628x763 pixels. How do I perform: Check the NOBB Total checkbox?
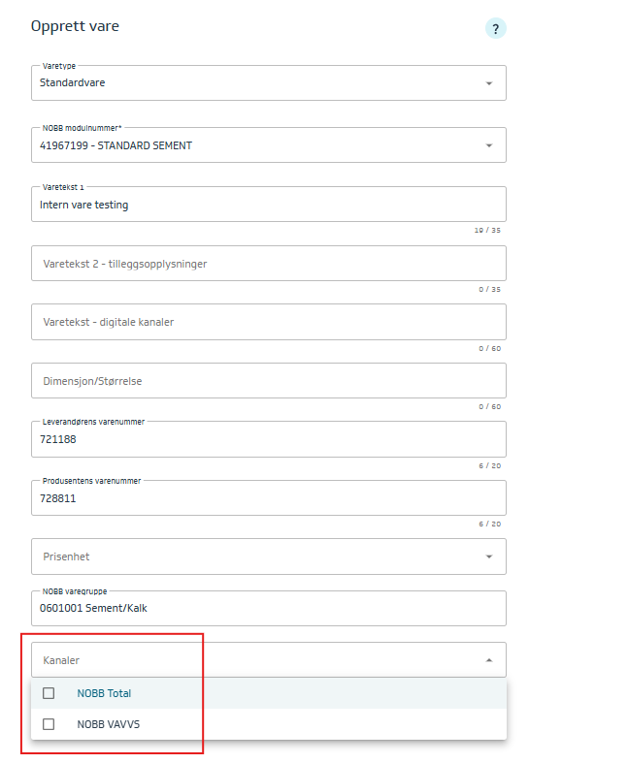click(49, 693)
